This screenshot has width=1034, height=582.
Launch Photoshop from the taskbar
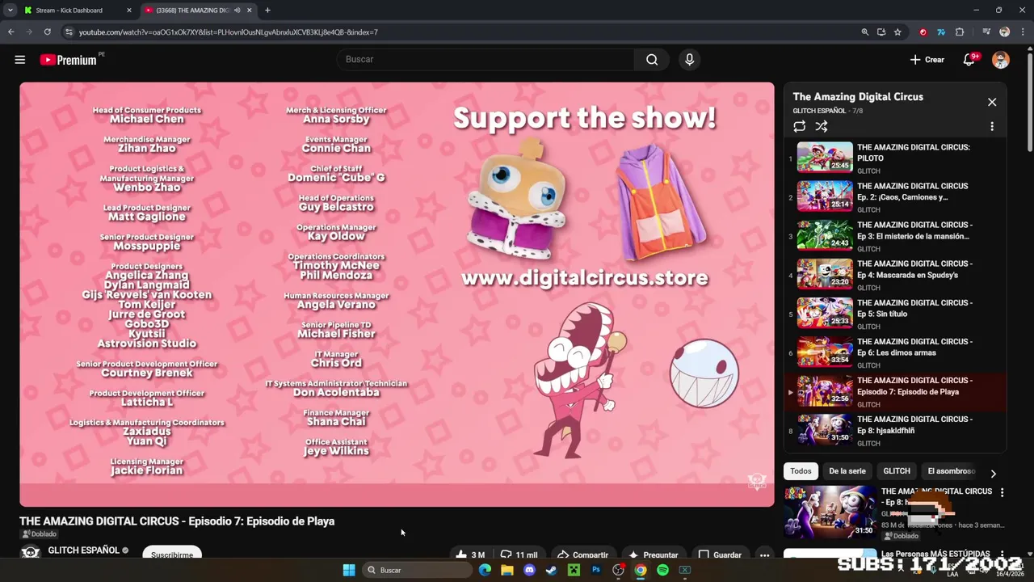click(x=596, y=570)
